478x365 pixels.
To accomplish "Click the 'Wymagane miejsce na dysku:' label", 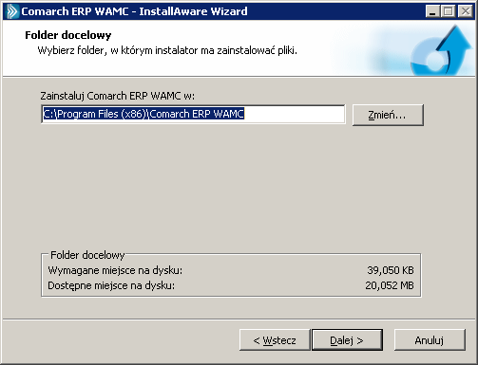I will pyautogui.click(x=115, y=270).
